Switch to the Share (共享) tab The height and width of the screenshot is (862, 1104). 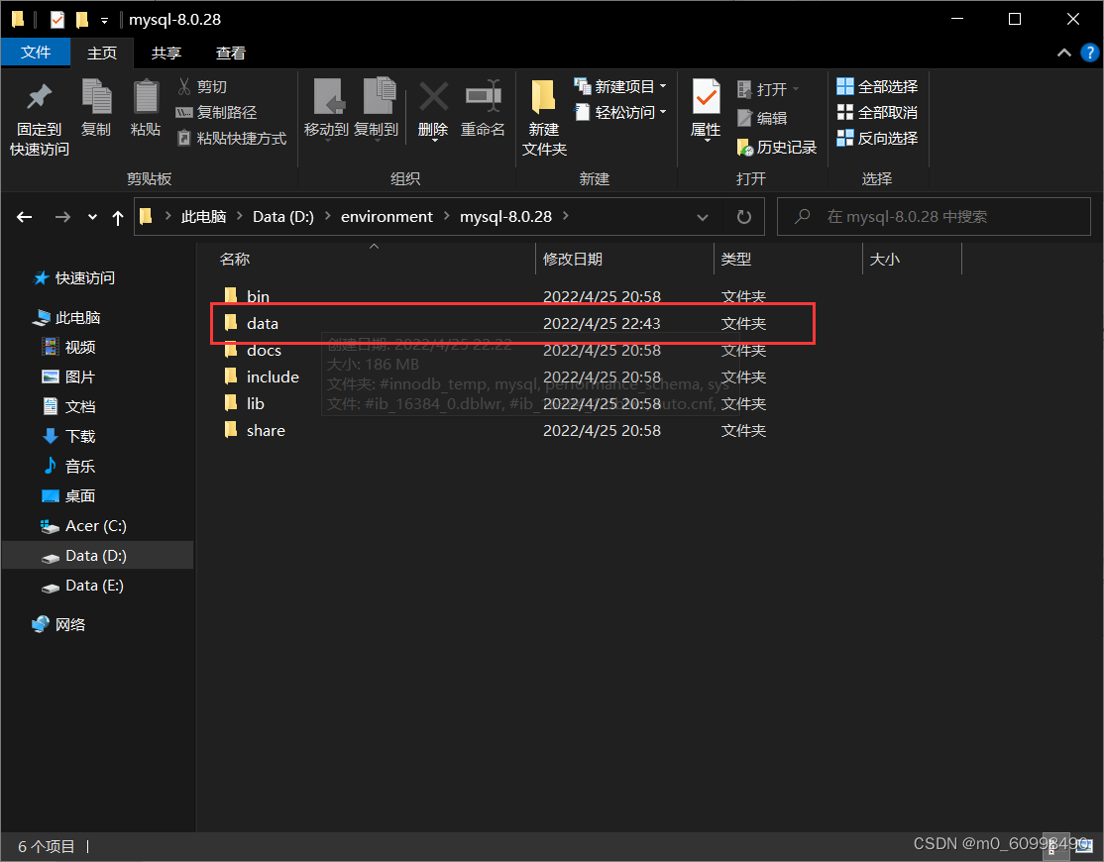pos(166,53)
